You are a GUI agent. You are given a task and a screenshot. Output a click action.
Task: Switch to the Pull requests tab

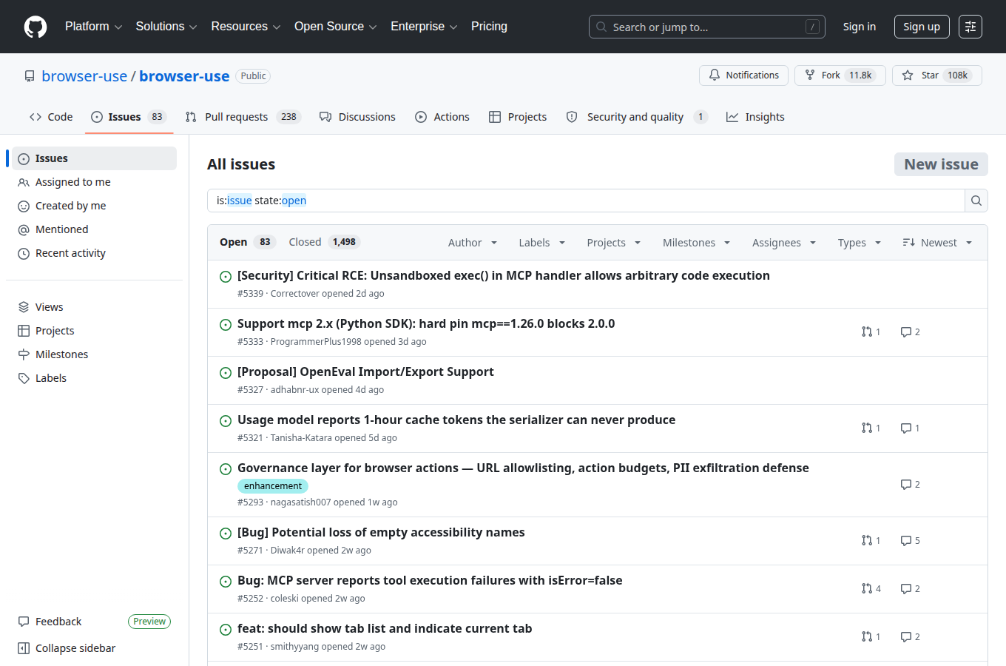click(243, 117)
